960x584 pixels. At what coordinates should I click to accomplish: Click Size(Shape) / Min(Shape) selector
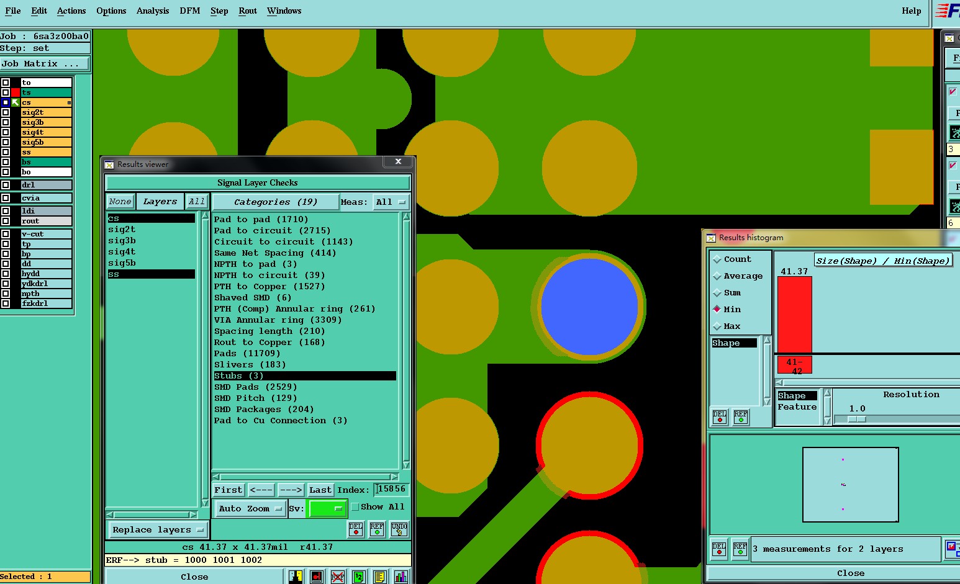883,261
